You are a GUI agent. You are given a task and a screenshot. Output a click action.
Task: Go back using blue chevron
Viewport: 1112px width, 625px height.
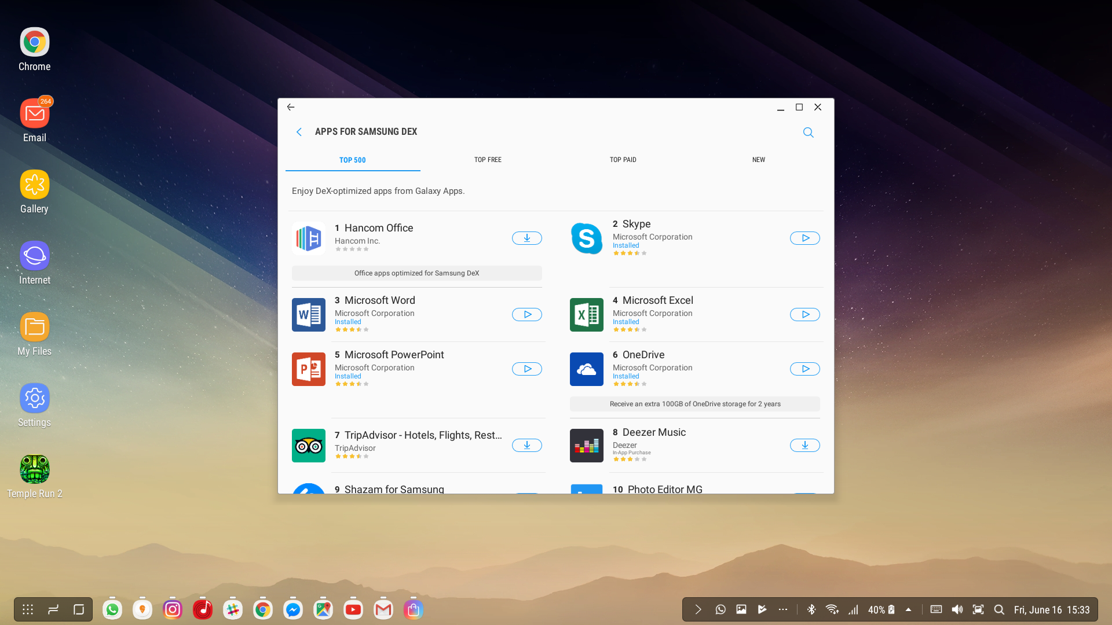coord(299,132)
